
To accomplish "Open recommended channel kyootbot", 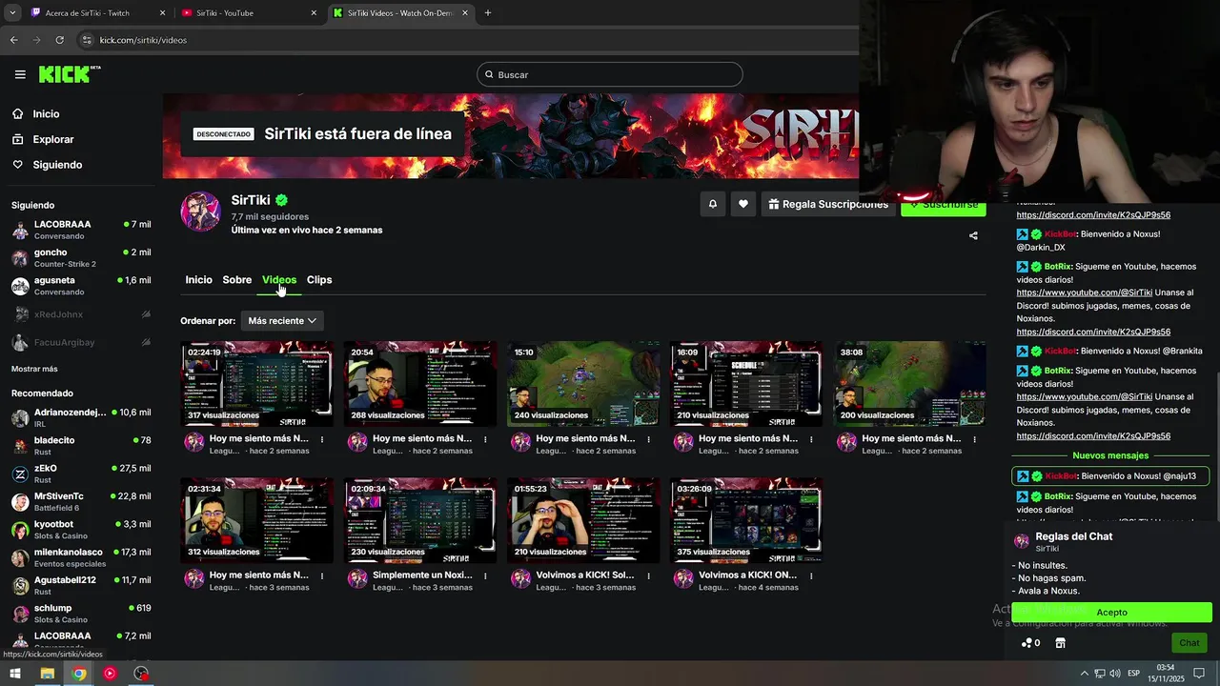I will click(80, 530).
